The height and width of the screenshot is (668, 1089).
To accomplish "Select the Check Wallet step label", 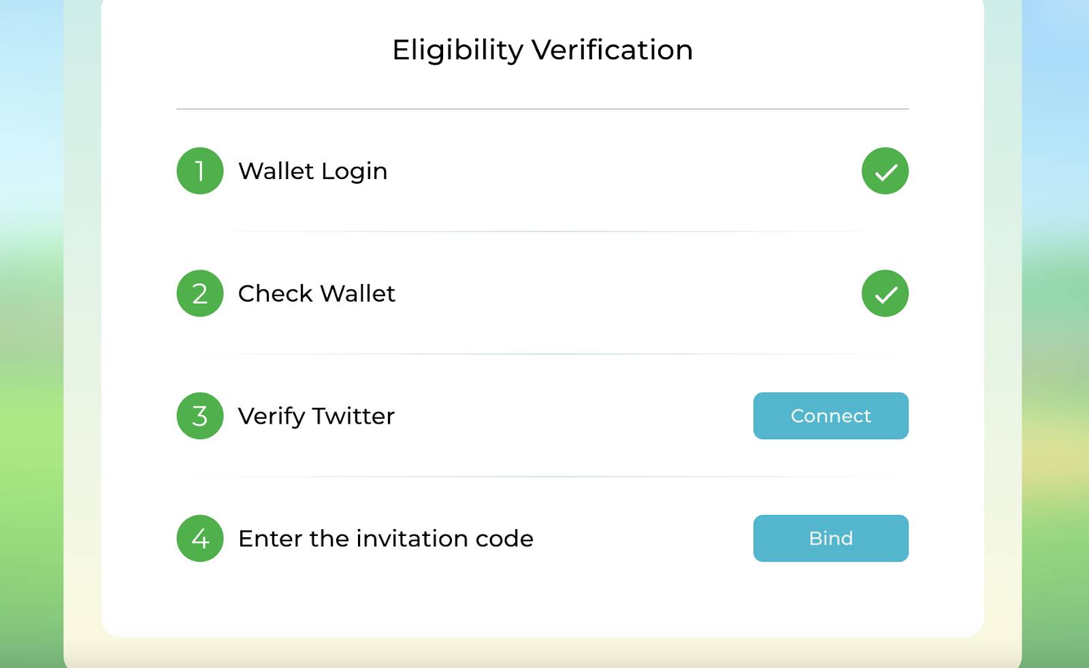I will coord(316,293).
